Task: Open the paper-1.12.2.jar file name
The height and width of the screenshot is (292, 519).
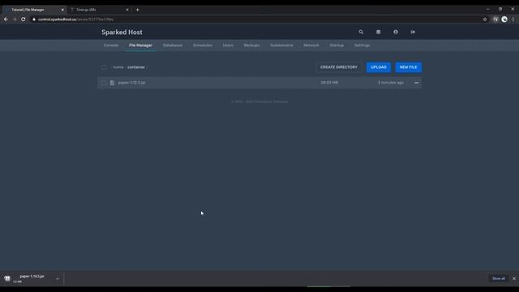Action: pyautogui.click(x=131, y=83)
